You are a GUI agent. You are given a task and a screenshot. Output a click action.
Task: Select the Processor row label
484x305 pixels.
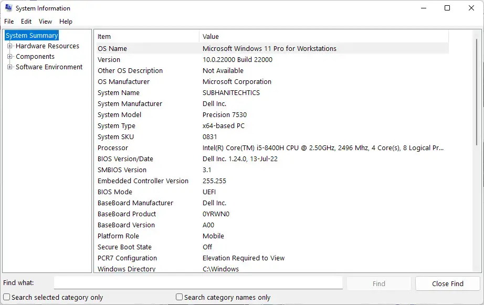tap(113, 148)
